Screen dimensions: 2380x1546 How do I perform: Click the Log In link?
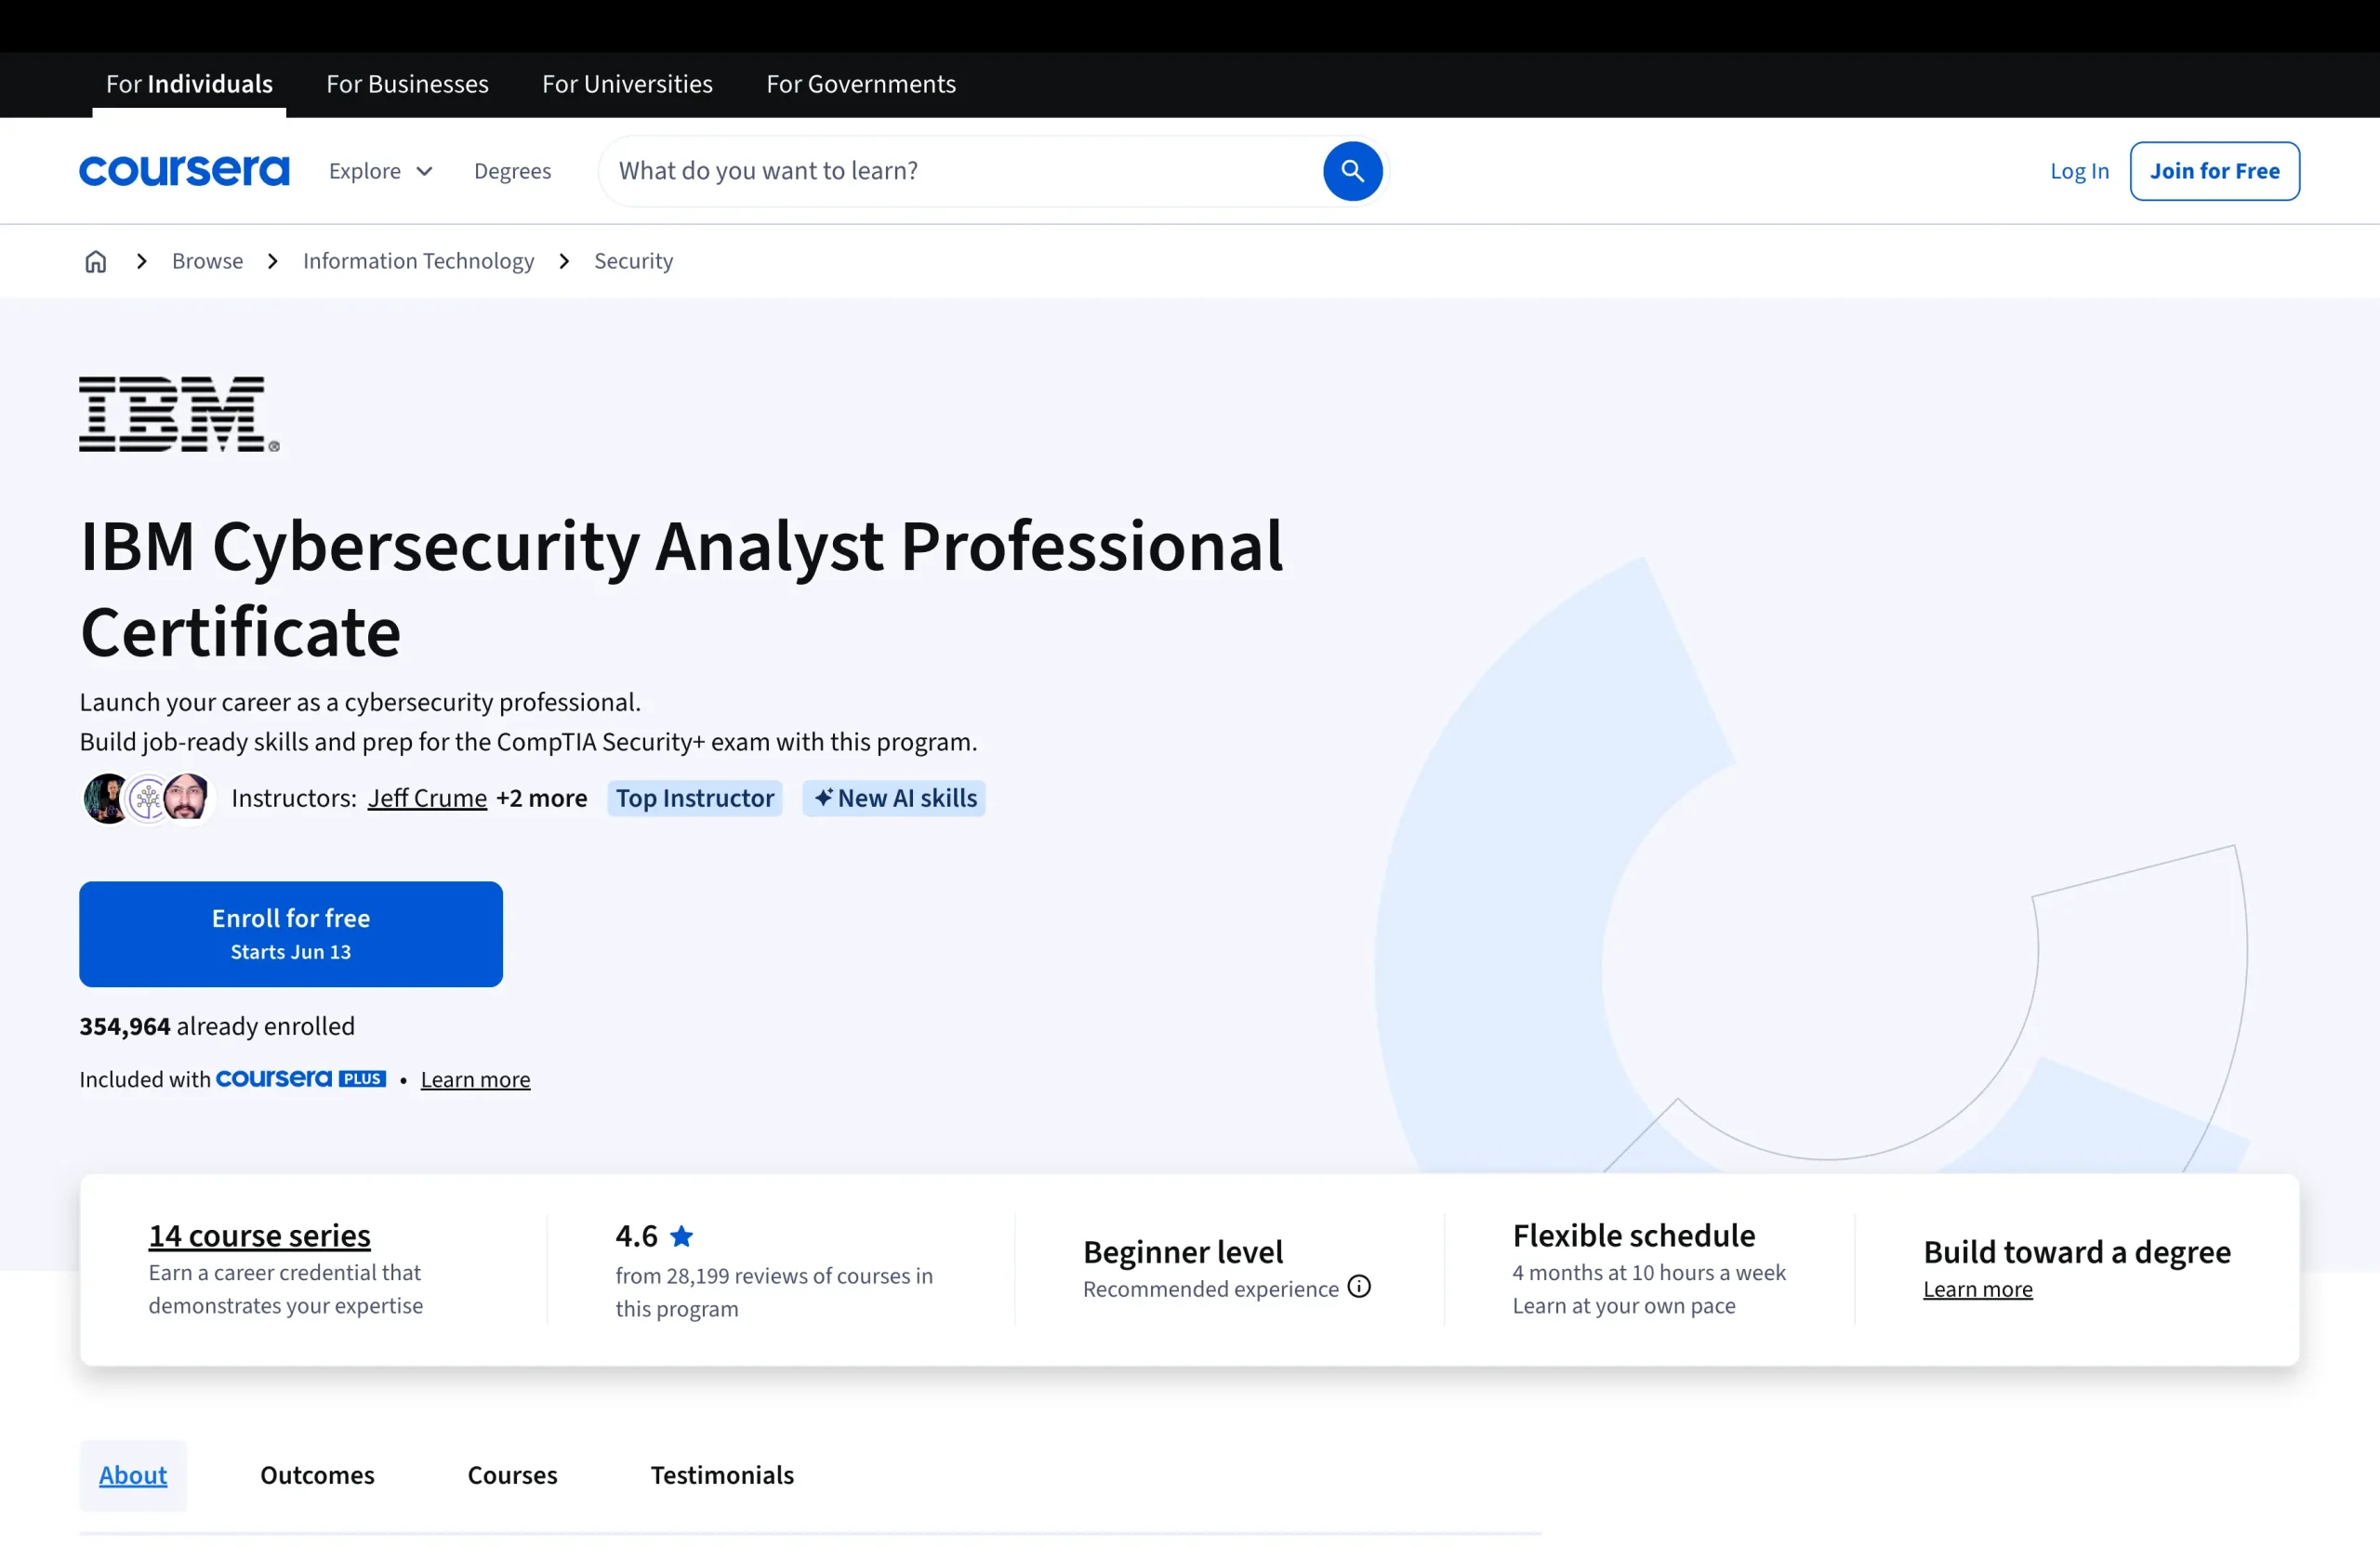click(x=2079, y=171)
